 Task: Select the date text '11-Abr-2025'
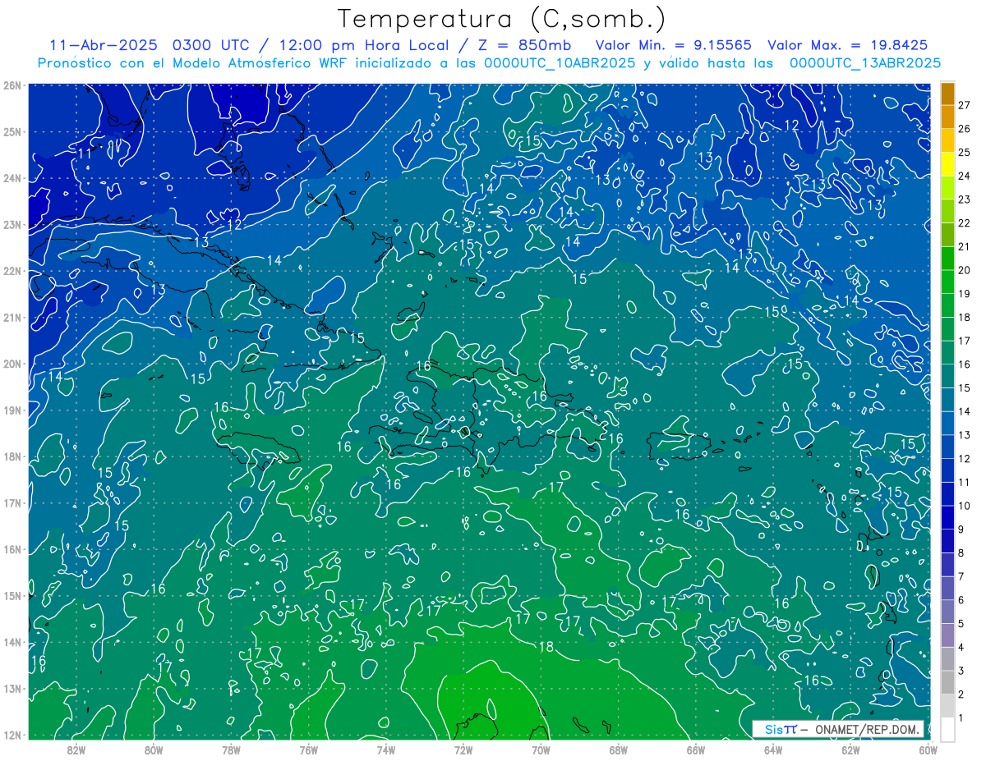pyautogui.click(x=103, y=45)
